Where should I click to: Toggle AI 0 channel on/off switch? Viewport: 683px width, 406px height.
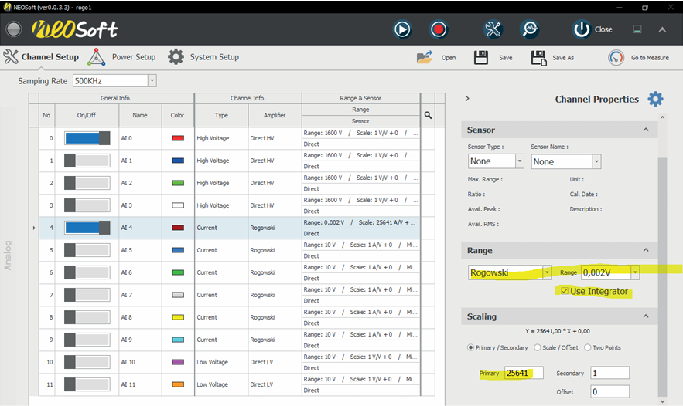click(87, 138)
